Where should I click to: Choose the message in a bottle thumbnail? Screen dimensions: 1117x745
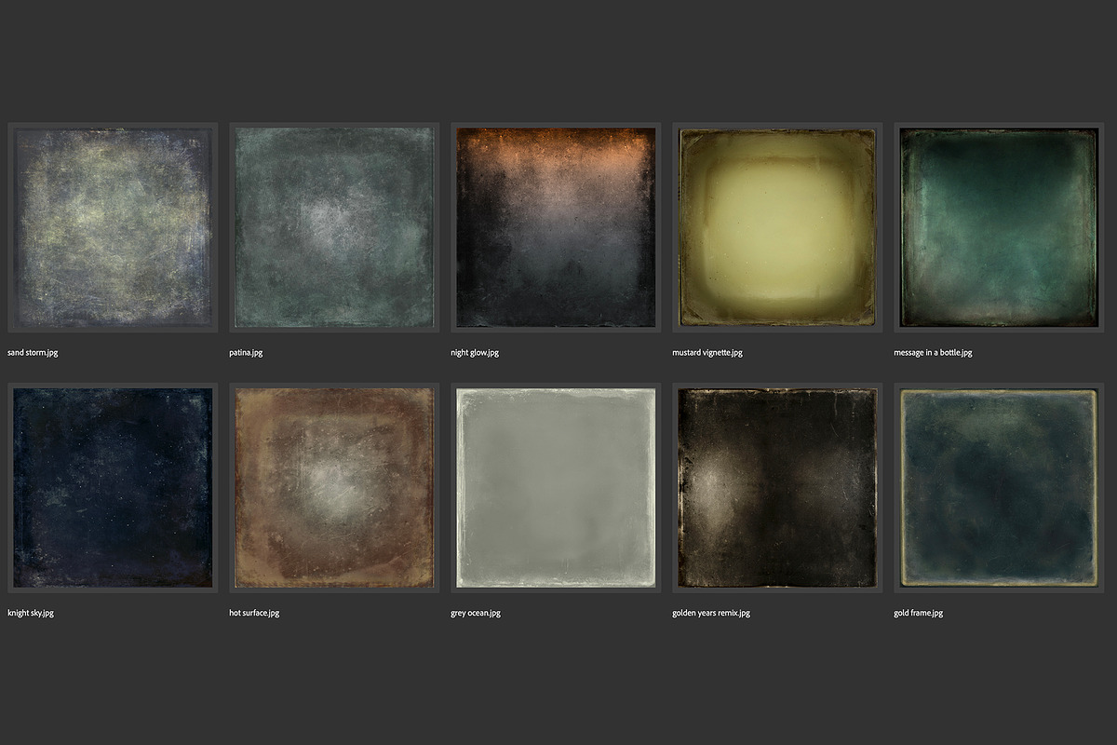999,227
